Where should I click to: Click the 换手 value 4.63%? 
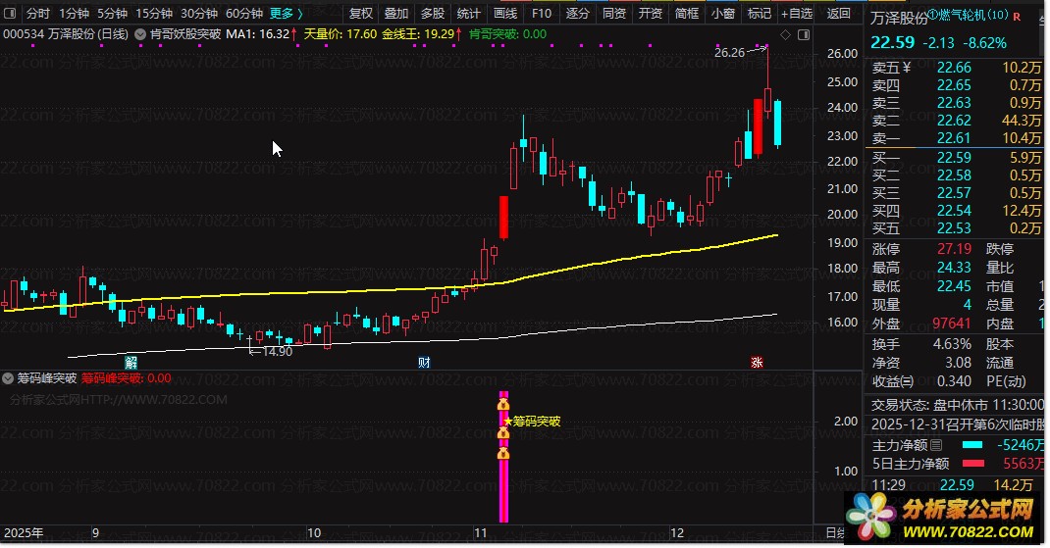coord(952,344)
